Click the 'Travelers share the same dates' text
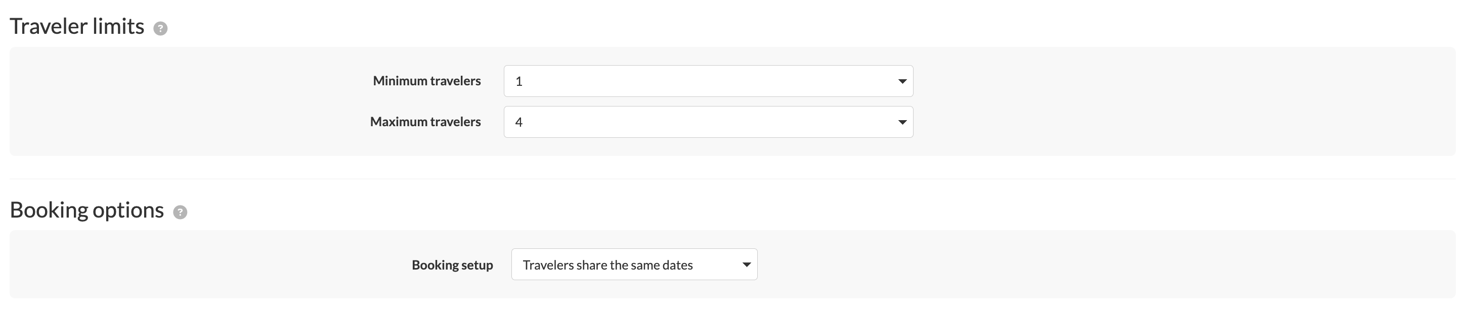The width and height of the screenshot is (1471, 316). pyautogui.click(x=607, y=266)
